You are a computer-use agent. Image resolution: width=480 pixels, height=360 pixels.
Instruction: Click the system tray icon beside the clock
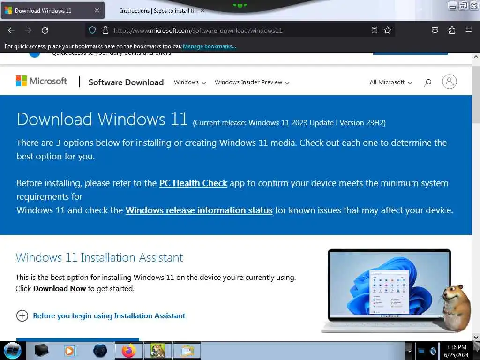pyautogui.click(x=433, y=351)
